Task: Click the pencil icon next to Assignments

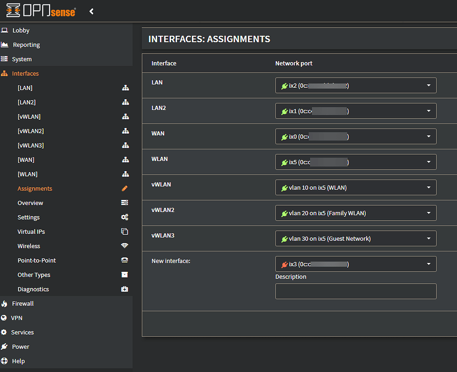Action: point(125,188)
